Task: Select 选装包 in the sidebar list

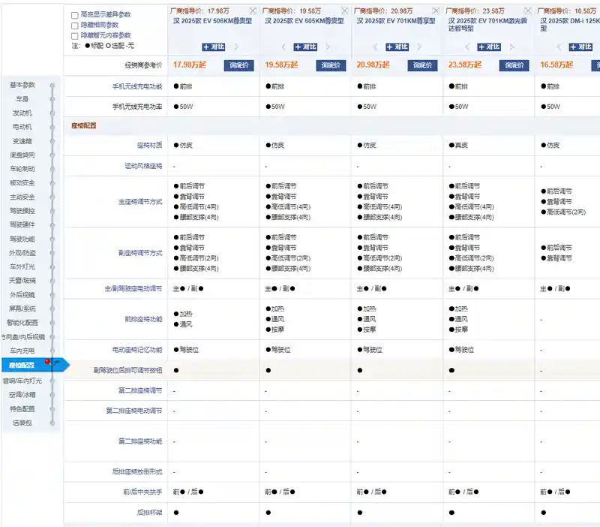Action: (x=22, y=423)
